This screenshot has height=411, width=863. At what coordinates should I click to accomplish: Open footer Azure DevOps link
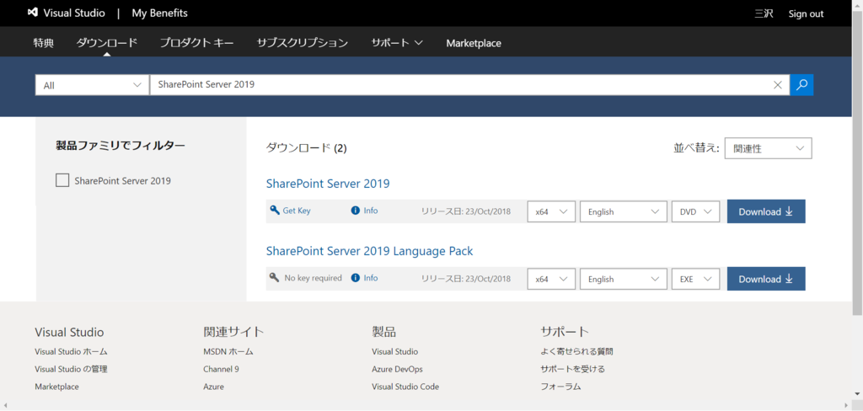pos(398,369)
